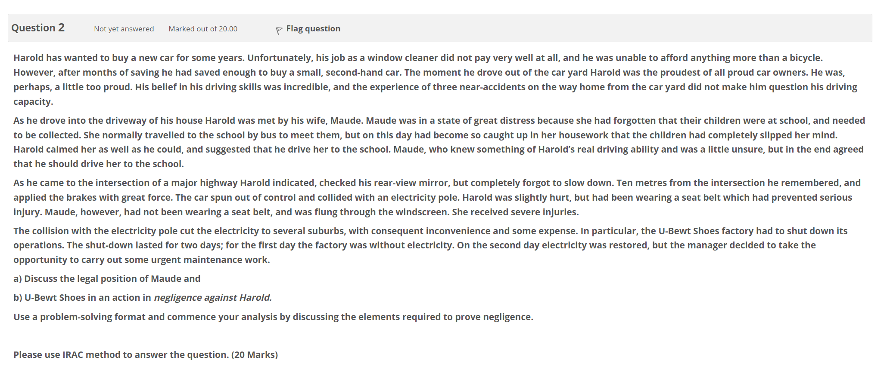Screen dimensions: 887x373
Task: Click the first paragraph about Harold's car purchase
Action: 431,79
